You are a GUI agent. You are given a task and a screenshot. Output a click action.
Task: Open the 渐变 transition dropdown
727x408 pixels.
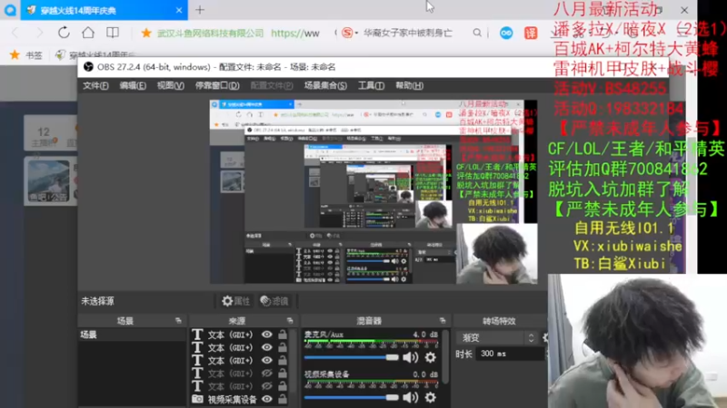pos(498,337)
